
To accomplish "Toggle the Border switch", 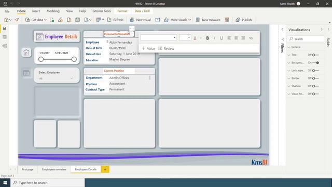I will 315,78.
